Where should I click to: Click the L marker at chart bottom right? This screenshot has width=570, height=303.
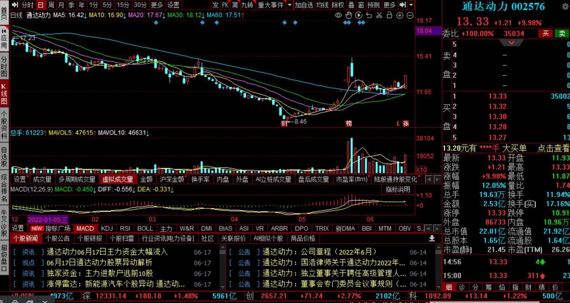(x=398, y=123)
